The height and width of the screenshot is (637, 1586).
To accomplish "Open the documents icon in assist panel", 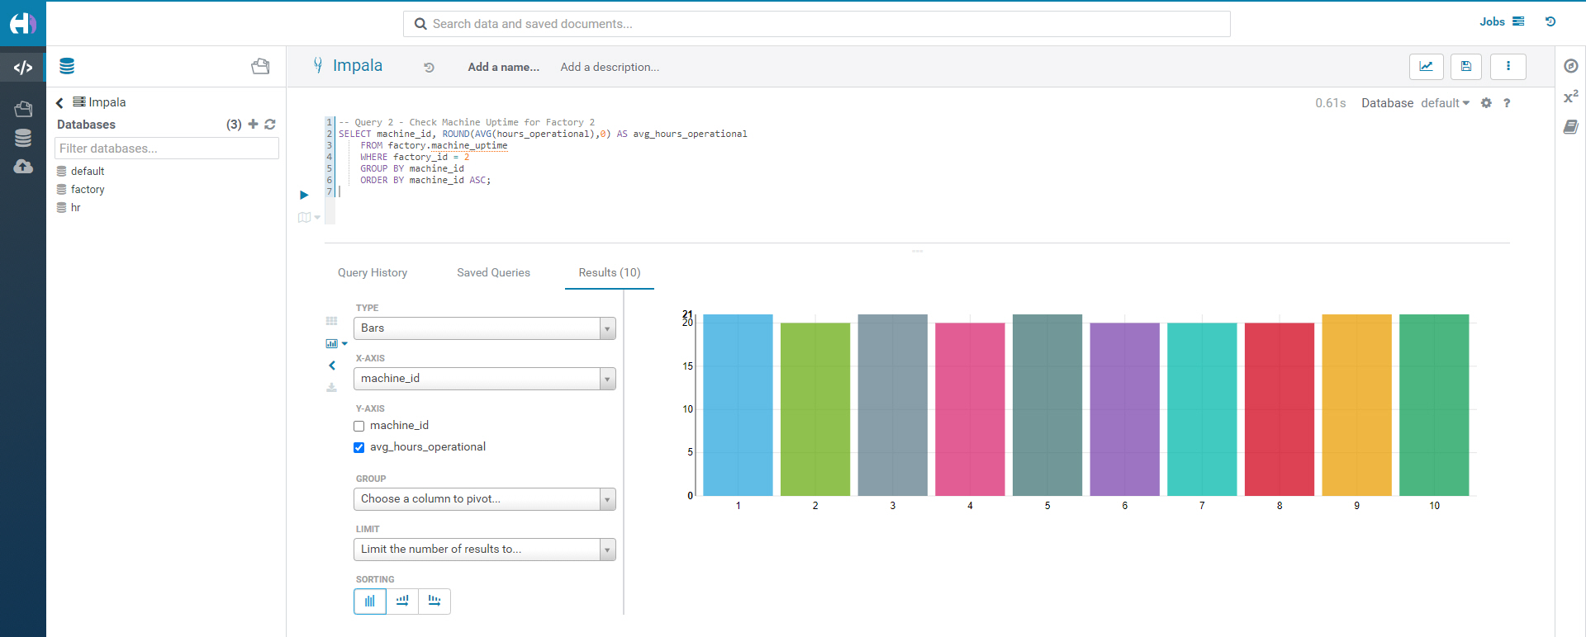I will [260, 66].
